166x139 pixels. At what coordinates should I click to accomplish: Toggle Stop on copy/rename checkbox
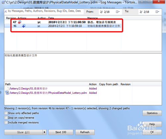(6, 117)
